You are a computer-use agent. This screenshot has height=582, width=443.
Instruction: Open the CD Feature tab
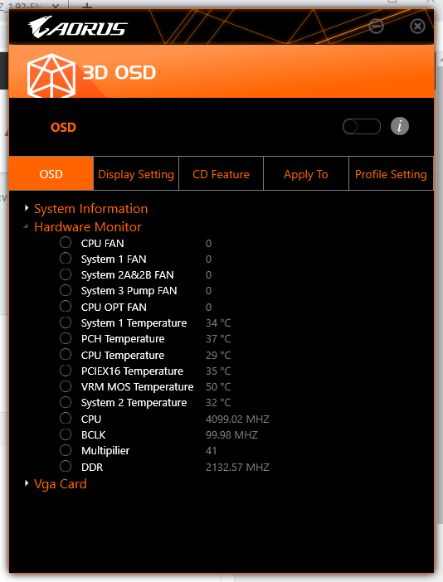(221, 174)
